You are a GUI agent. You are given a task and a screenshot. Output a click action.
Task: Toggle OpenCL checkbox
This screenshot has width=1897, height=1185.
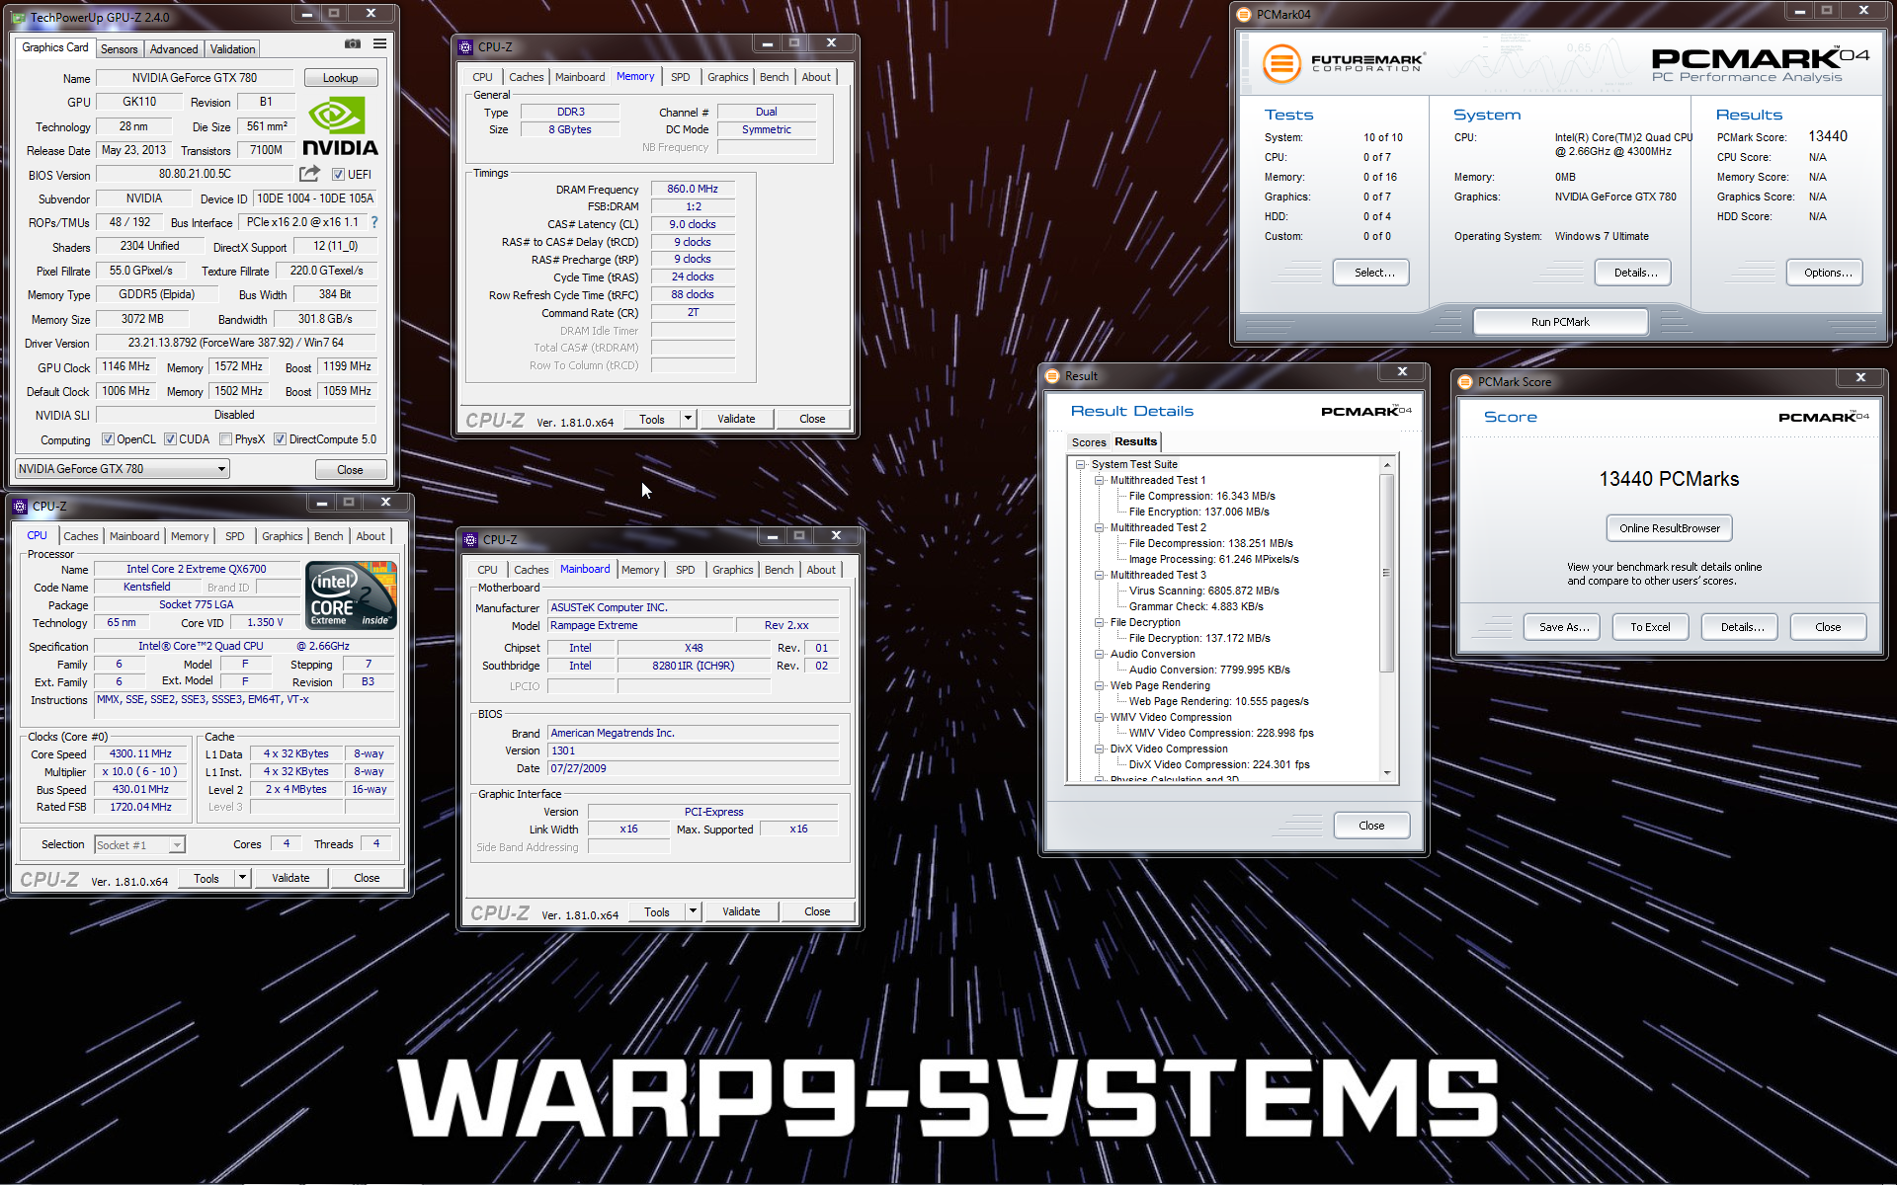109,439
